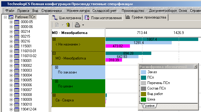Image resolution: width=201 pixels, height=112 pixels.
Task: Click the teal 1807.4 bar
Action: pos(152,39)
